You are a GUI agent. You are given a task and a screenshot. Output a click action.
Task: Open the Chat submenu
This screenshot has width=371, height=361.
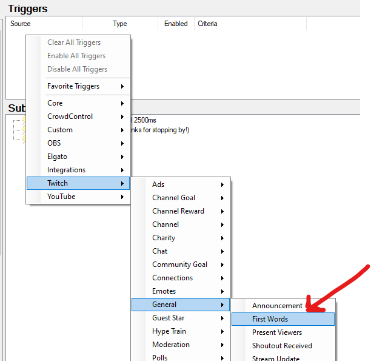(160, 251)
